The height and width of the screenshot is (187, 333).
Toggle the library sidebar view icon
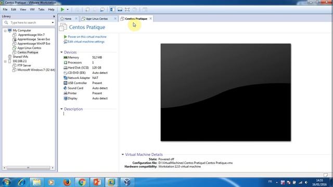112,9
